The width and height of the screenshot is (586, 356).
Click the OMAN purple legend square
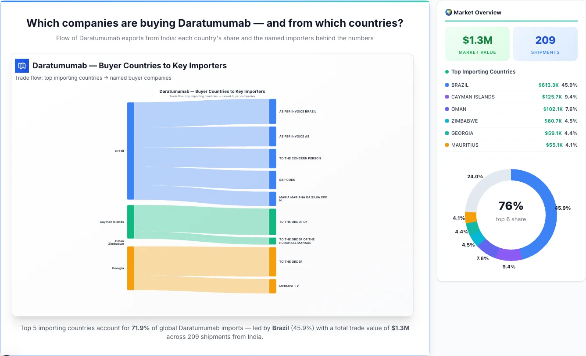click(447, 109)
